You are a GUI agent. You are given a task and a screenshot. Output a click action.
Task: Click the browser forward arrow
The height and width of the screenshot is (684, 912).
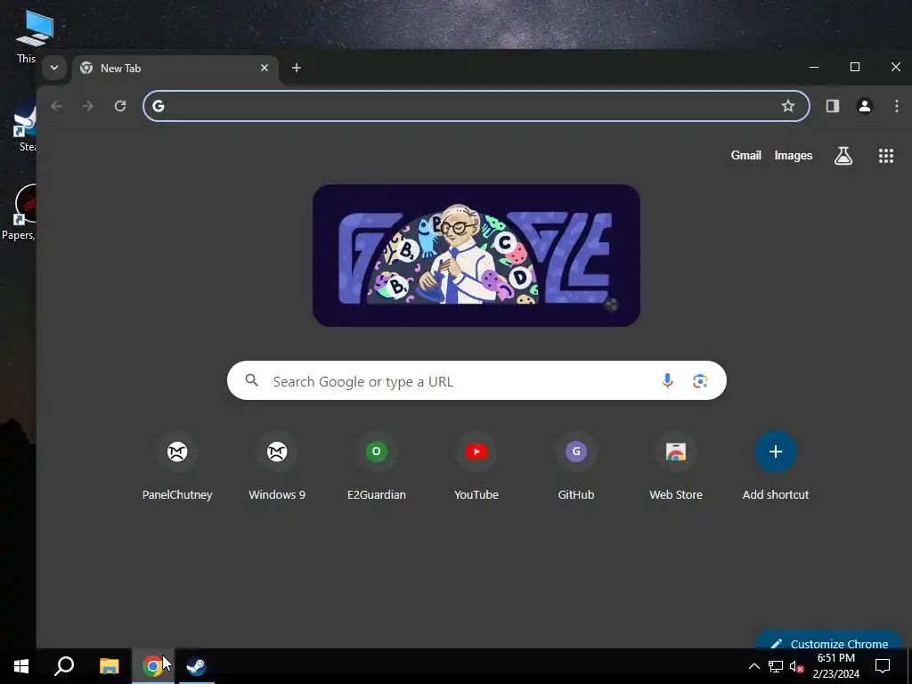point(88,106)
